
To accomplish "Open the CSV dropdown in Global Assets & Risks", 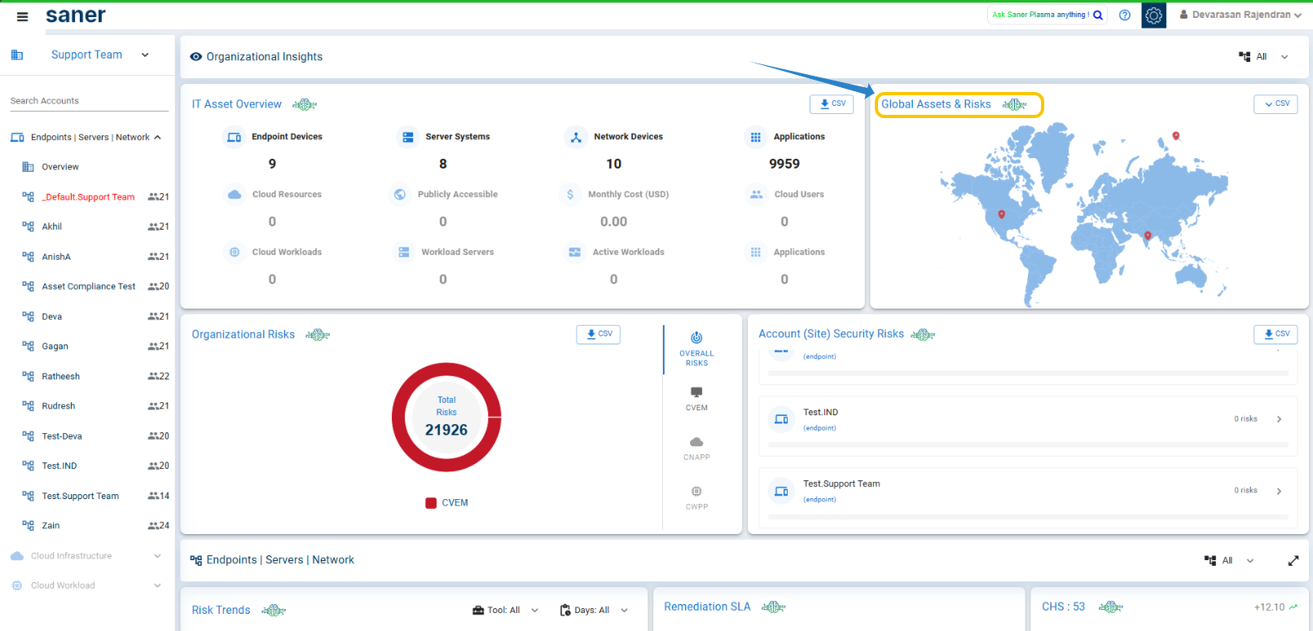I will pos(1276,104).
